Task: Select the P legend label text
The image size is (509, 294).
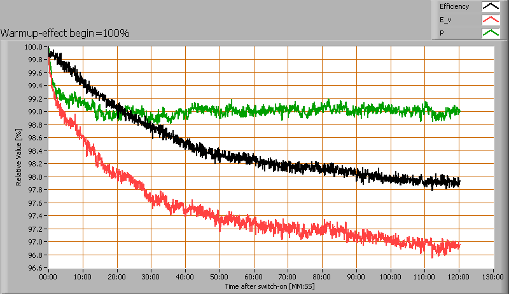Action: pos(442,32)
